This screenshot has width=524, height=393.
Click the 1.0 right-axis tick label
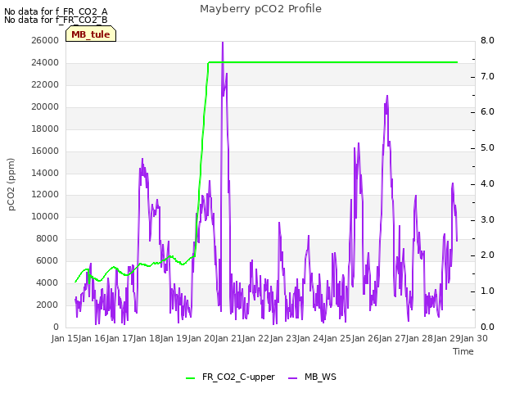[487, 291]
